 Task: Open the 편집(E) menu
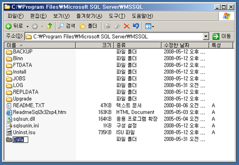click(x=38, y=16)
